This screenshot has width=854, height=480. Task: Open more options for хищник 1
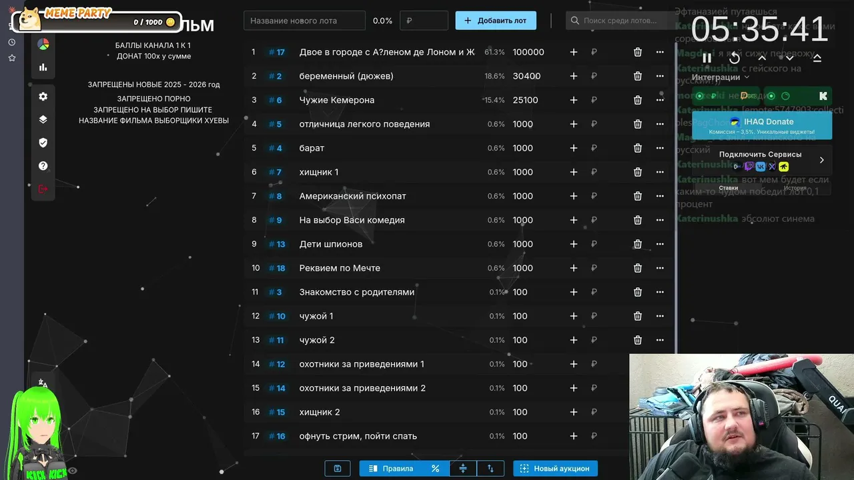[660, 172]
